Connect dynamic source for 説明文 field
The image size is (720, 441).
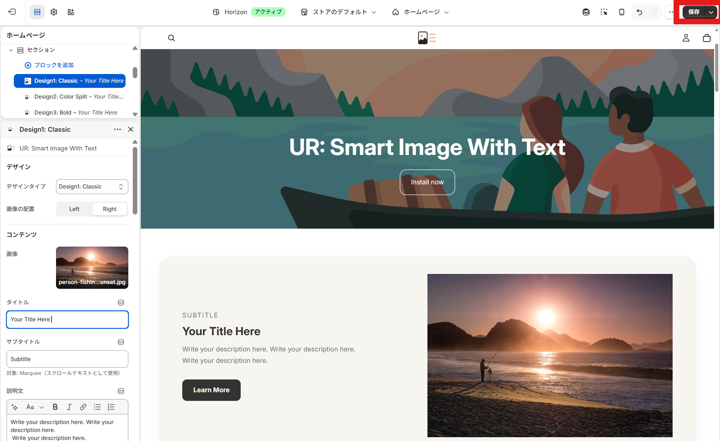[x=121, y=391]
